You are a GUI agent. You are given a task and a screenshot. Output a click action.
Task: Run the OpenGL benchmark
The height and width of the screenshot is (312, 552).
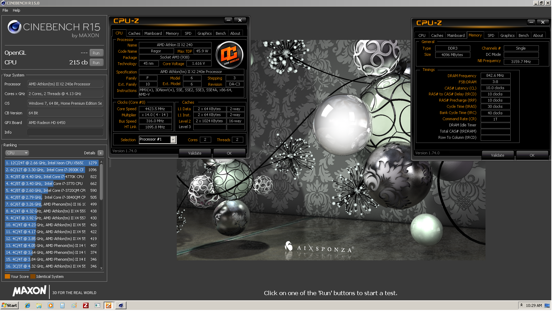[96, 53]
